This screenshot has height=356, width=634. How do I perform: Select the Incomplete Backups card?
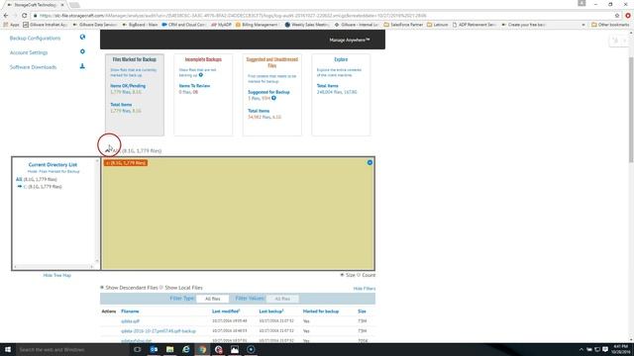(203, 95)
